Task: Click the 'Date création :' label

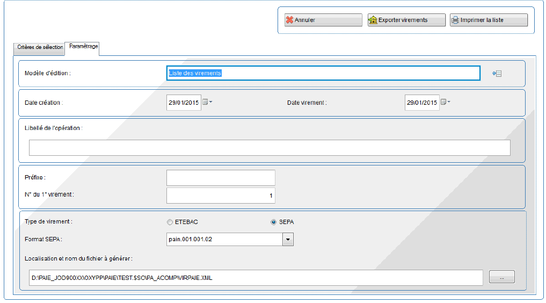Action: click(x=43, y=103)
